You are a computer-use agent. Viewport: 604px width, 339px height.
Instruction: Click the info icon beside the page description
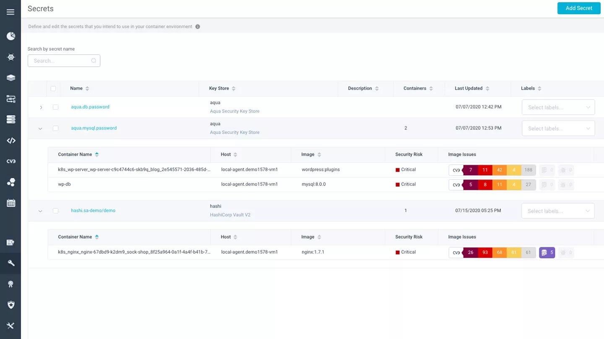point(198,27)
